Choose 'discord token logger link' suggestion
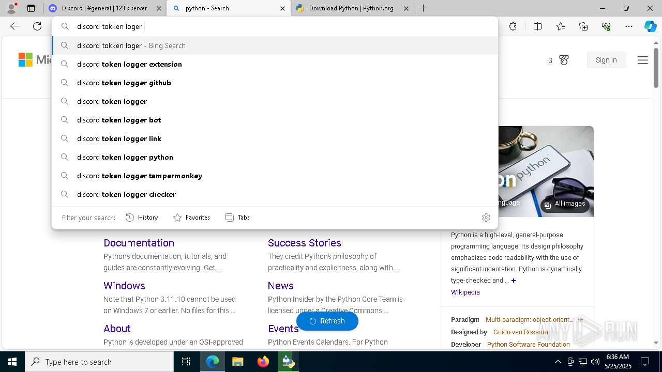This screenshot has height=372, width=662. pos(275,138)
